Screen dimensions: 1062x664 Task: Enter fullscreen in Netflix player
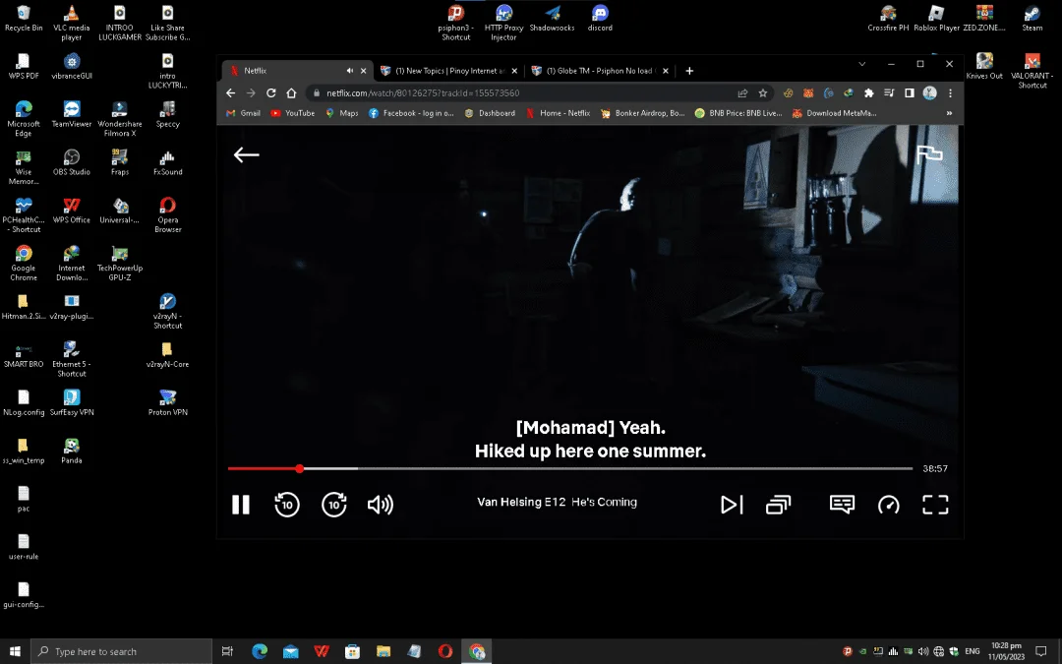(935, 504)
